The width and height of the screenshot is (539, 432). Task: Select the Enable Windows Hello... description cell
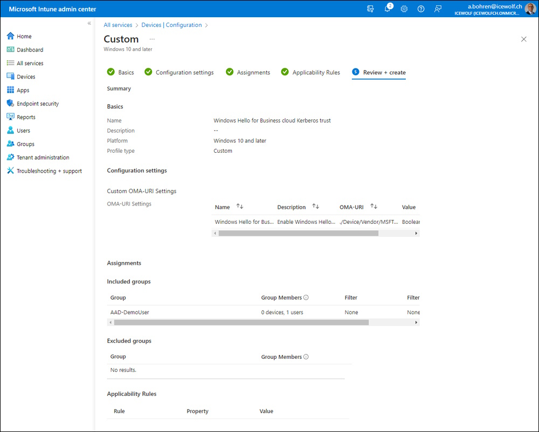click(306, 222)
